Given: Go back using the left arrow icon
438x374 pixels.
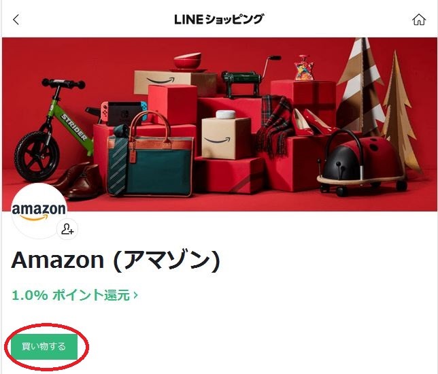Looking at the screenshot, I should click(16, 20).
